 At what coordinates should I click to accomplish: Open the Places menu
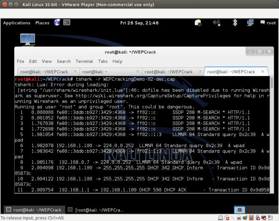[x=42, y=23]
